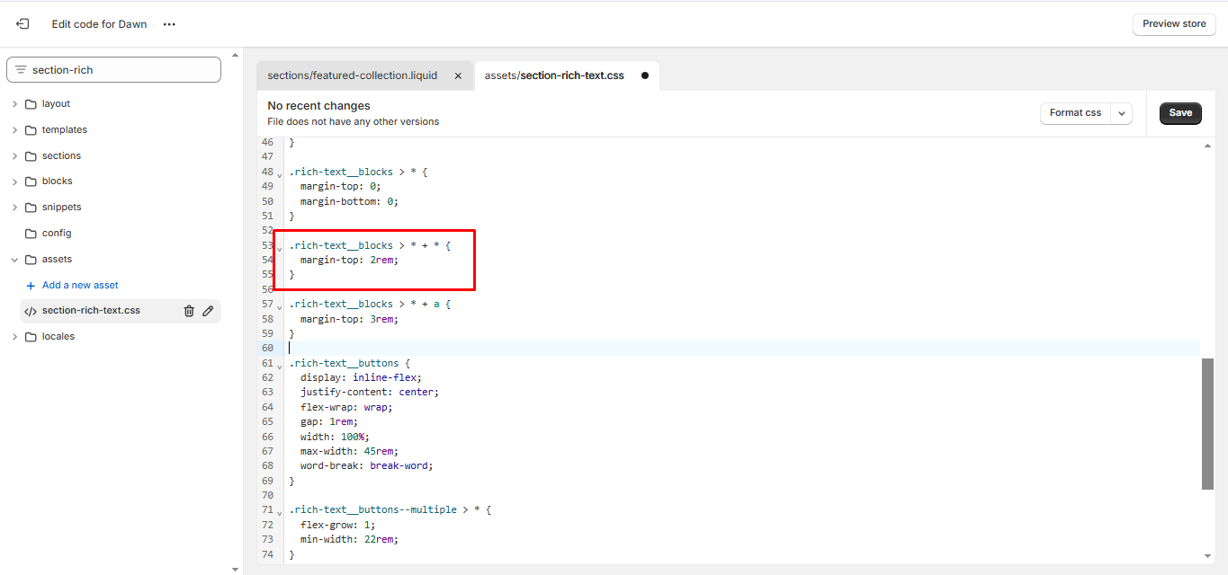Click the "width: 100%;" code line
1228x575 pixels.
(x=335, y=437)
